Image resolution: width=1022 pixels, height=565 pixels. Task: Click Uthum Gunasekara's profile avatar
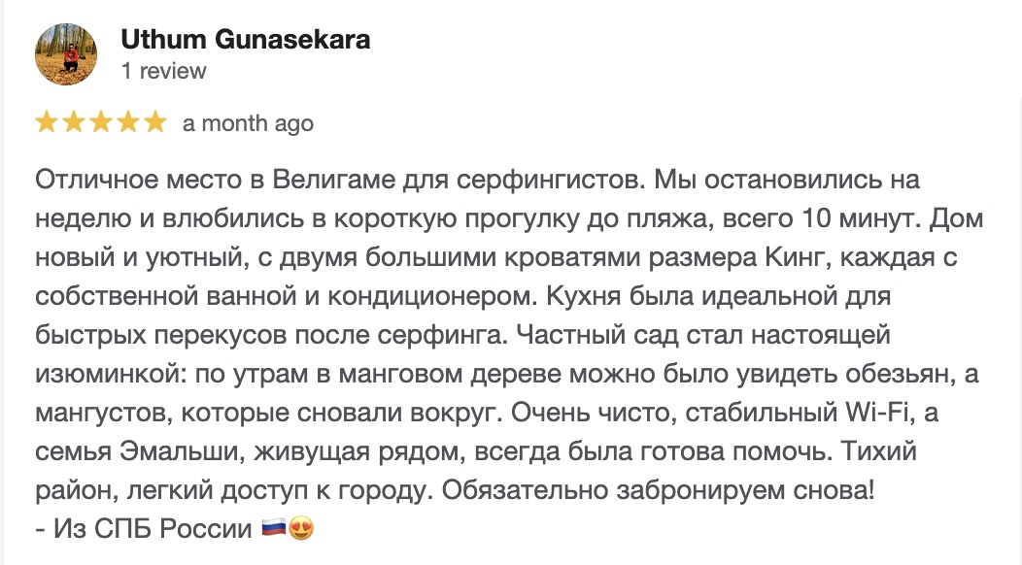(x=66, y=54)
